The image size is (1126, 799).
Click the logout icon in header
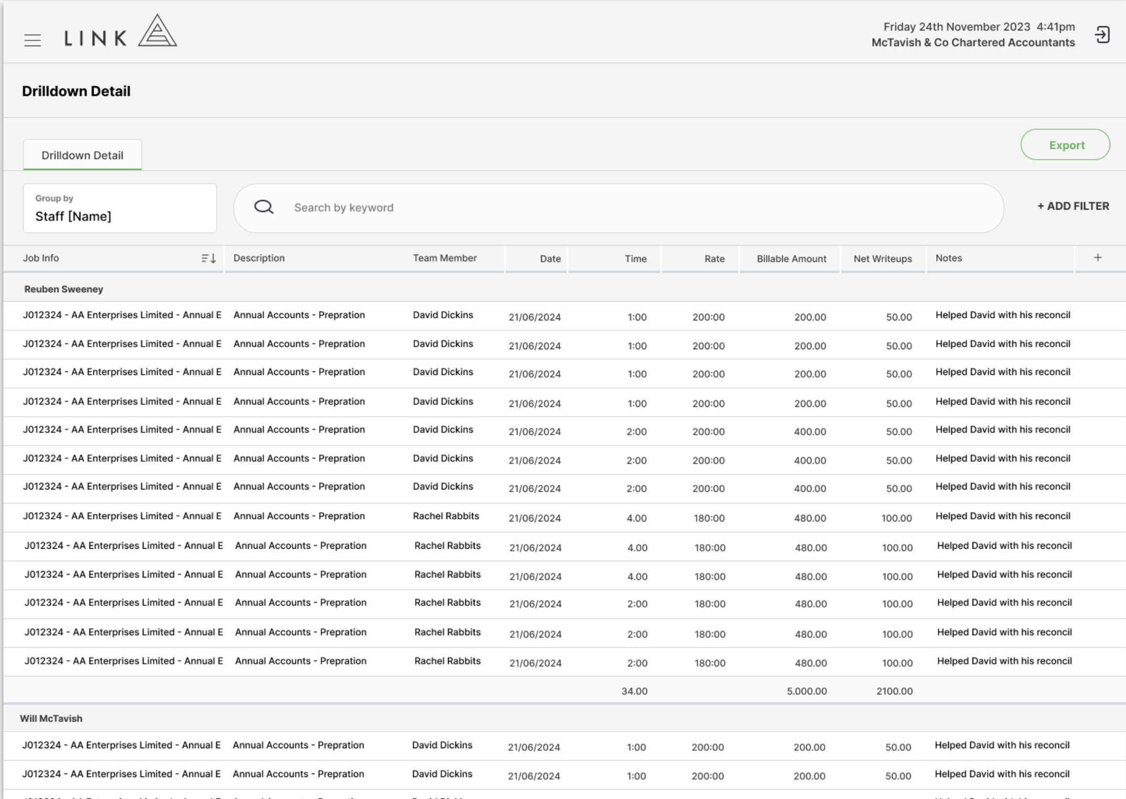(x=1102, y=35)
